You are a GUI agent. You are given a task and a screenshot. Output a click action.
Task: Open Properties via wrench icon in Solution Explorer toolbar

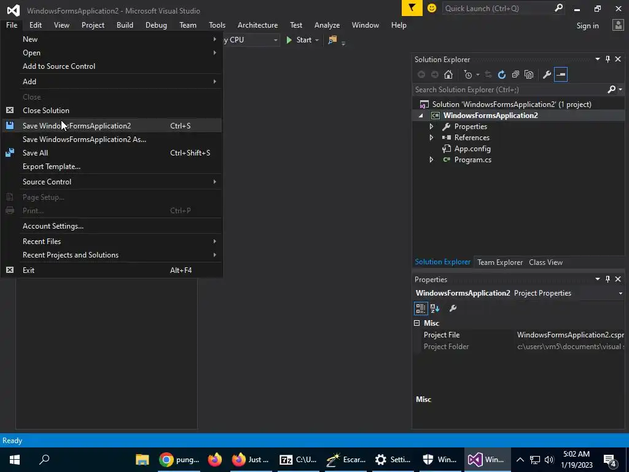547,74
